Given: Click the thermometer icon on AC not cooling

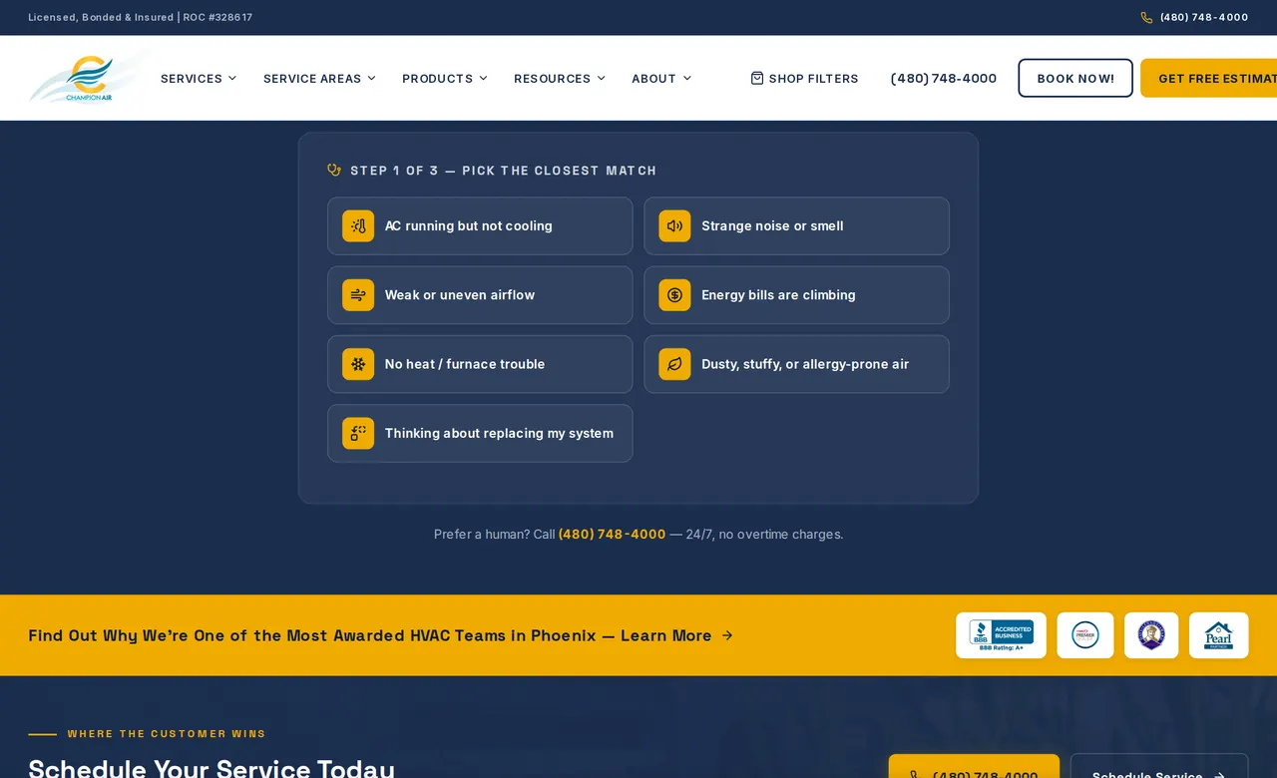Looking at the screenshot, I should 358,225.
